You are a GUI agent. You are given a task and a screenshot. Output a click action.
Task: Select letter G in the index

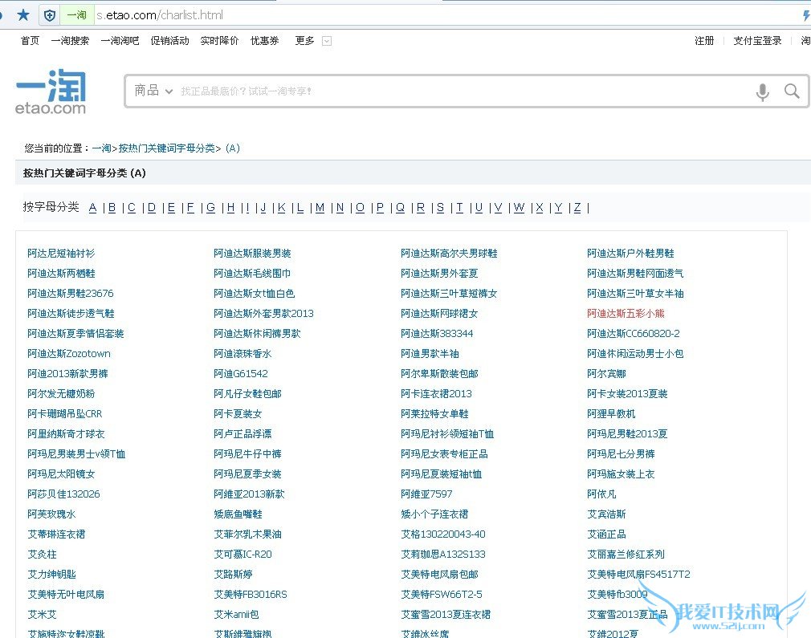(x=210, y=207)
